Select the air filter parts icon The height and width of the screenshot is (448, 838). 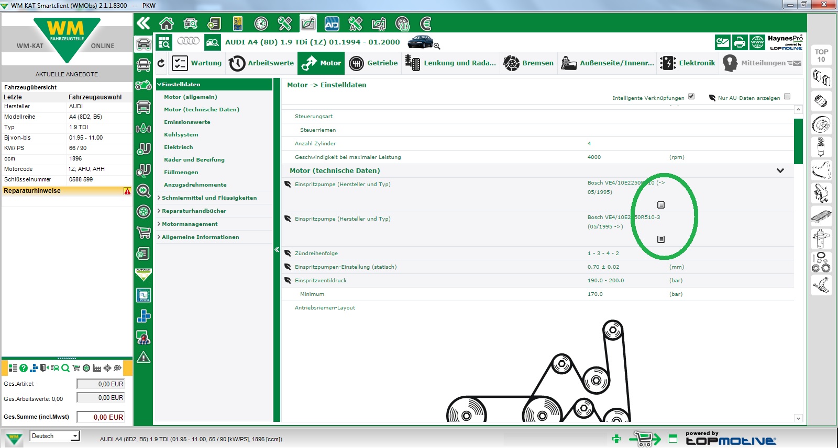(x=821, y=215)
